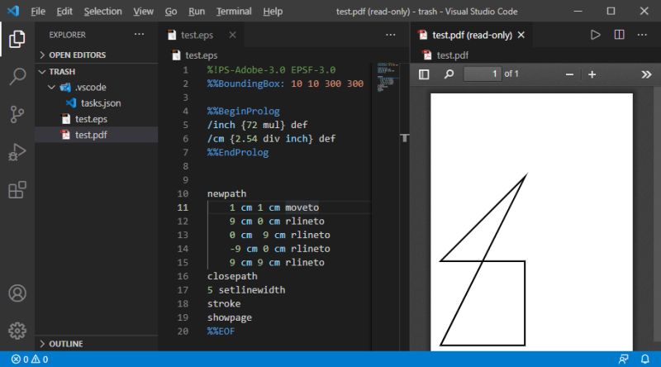Click the test.eps breadcrumb
Image resolution: width=661 pixels, height=367 pixels.
point(201,55)
